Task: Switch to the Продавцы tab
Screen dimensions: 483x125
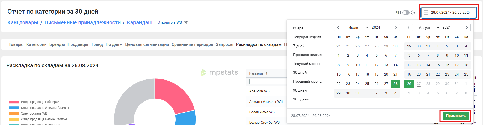Action: point(78,44)
